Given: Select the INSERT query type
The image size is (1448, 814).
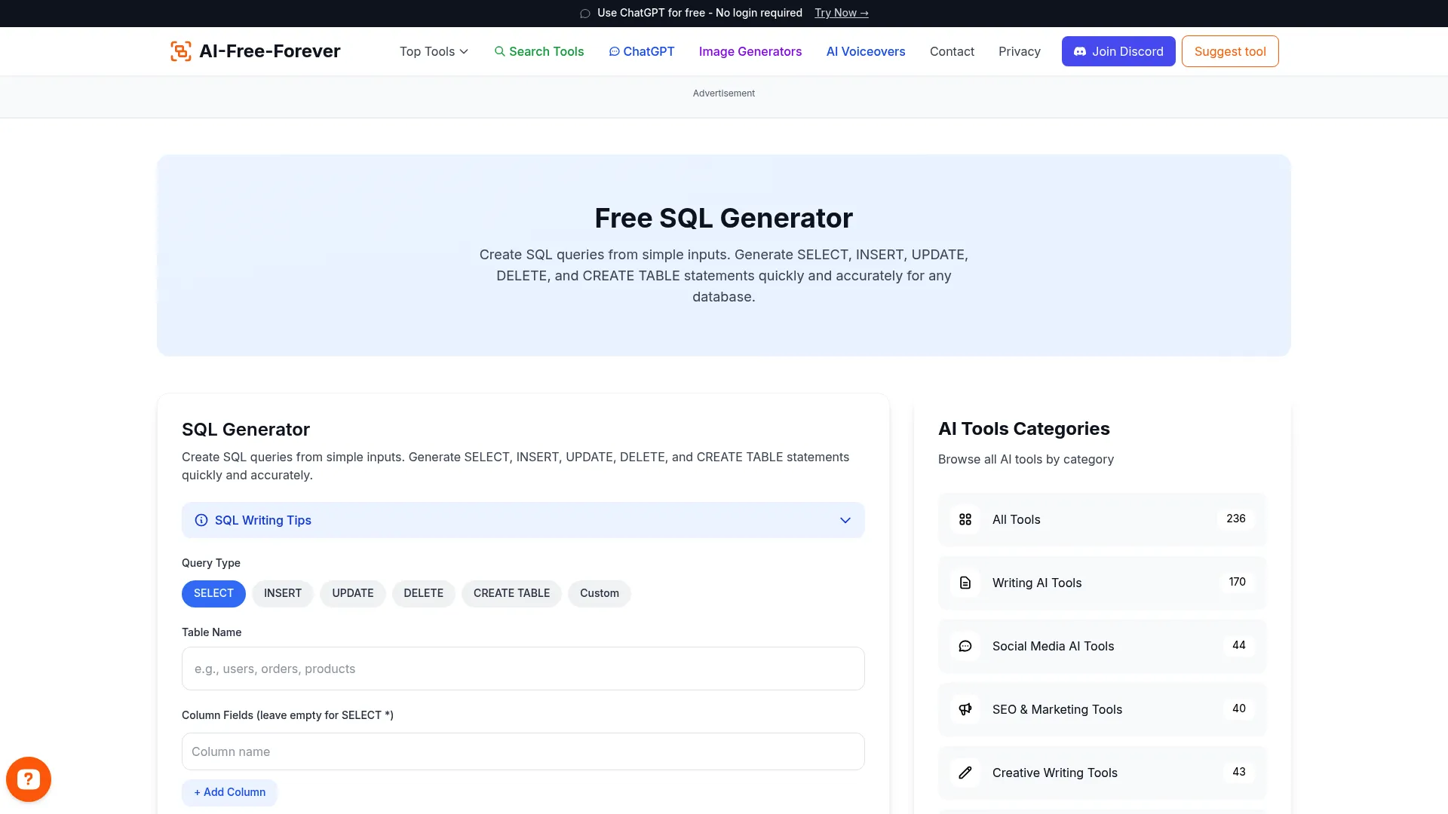Looking at the screenshot, I should 282,593.
